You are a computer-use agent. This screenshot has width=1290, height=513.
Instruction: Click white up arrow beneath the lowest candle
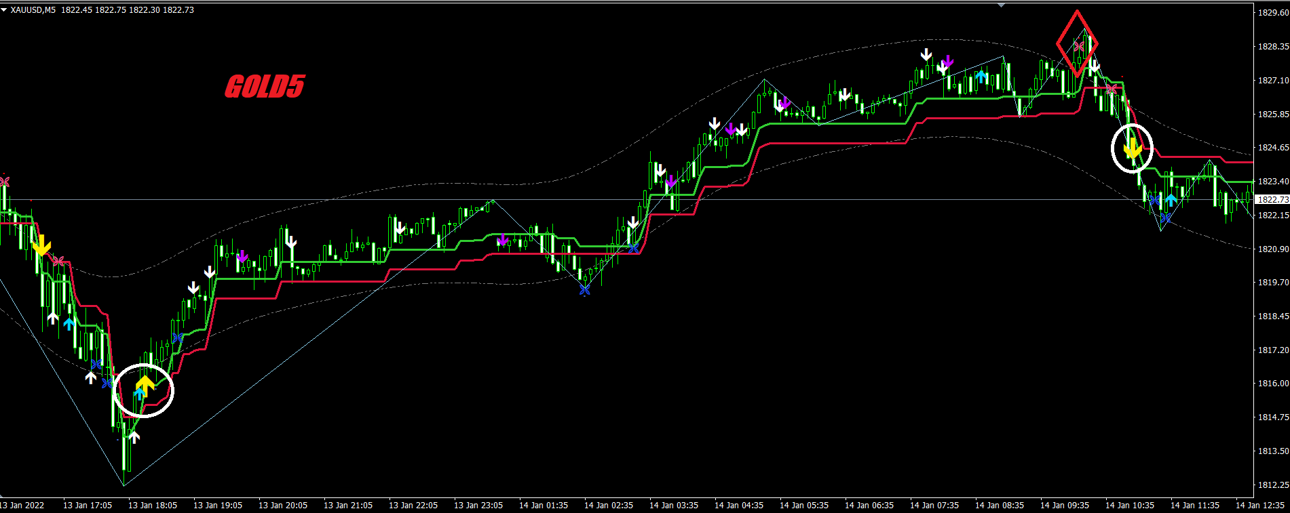click(x=134, y=437)
